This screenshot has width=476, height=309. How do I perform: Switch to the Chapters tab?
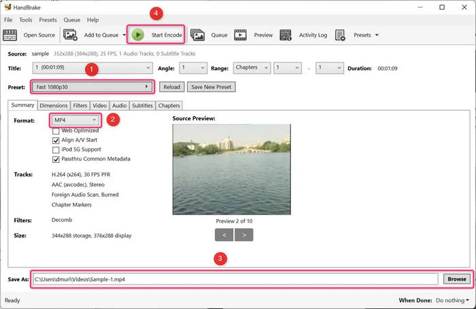[169, 105]
